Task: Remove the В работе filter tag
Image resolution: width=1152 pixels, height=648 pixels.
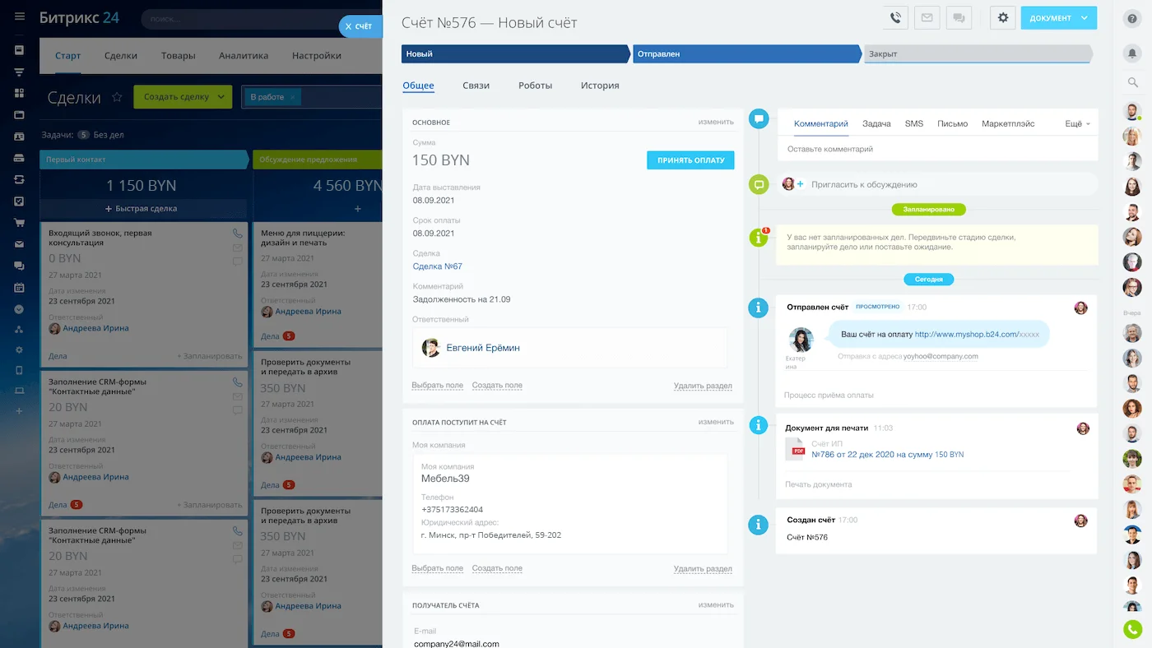Action: (293, 97)
